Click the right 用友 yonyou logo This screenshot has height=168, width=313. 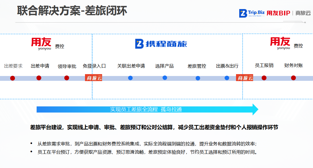(x=280, y=43)
